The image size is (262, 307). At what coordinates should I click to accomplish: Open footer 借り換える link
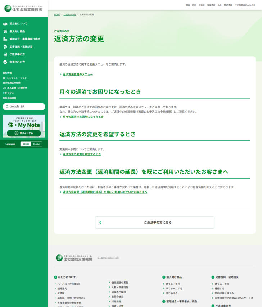pos(172,293)
